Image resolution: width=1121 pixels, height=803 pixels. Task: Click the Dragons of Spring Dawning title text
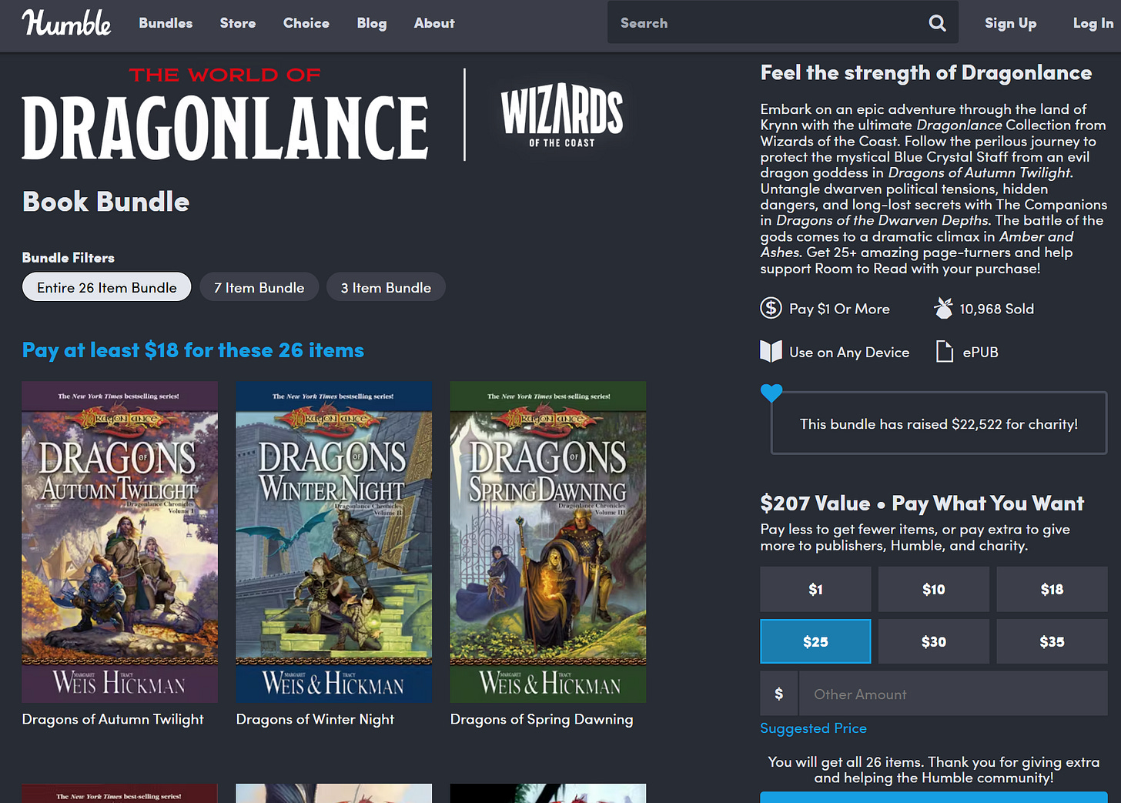pos(542,719)
